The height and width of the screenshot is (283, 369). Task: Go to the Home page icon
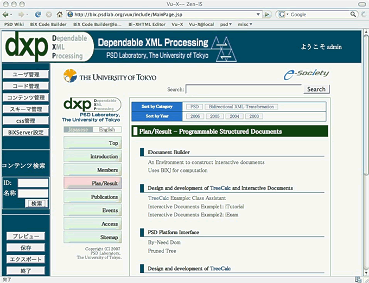tap(60, 15)
